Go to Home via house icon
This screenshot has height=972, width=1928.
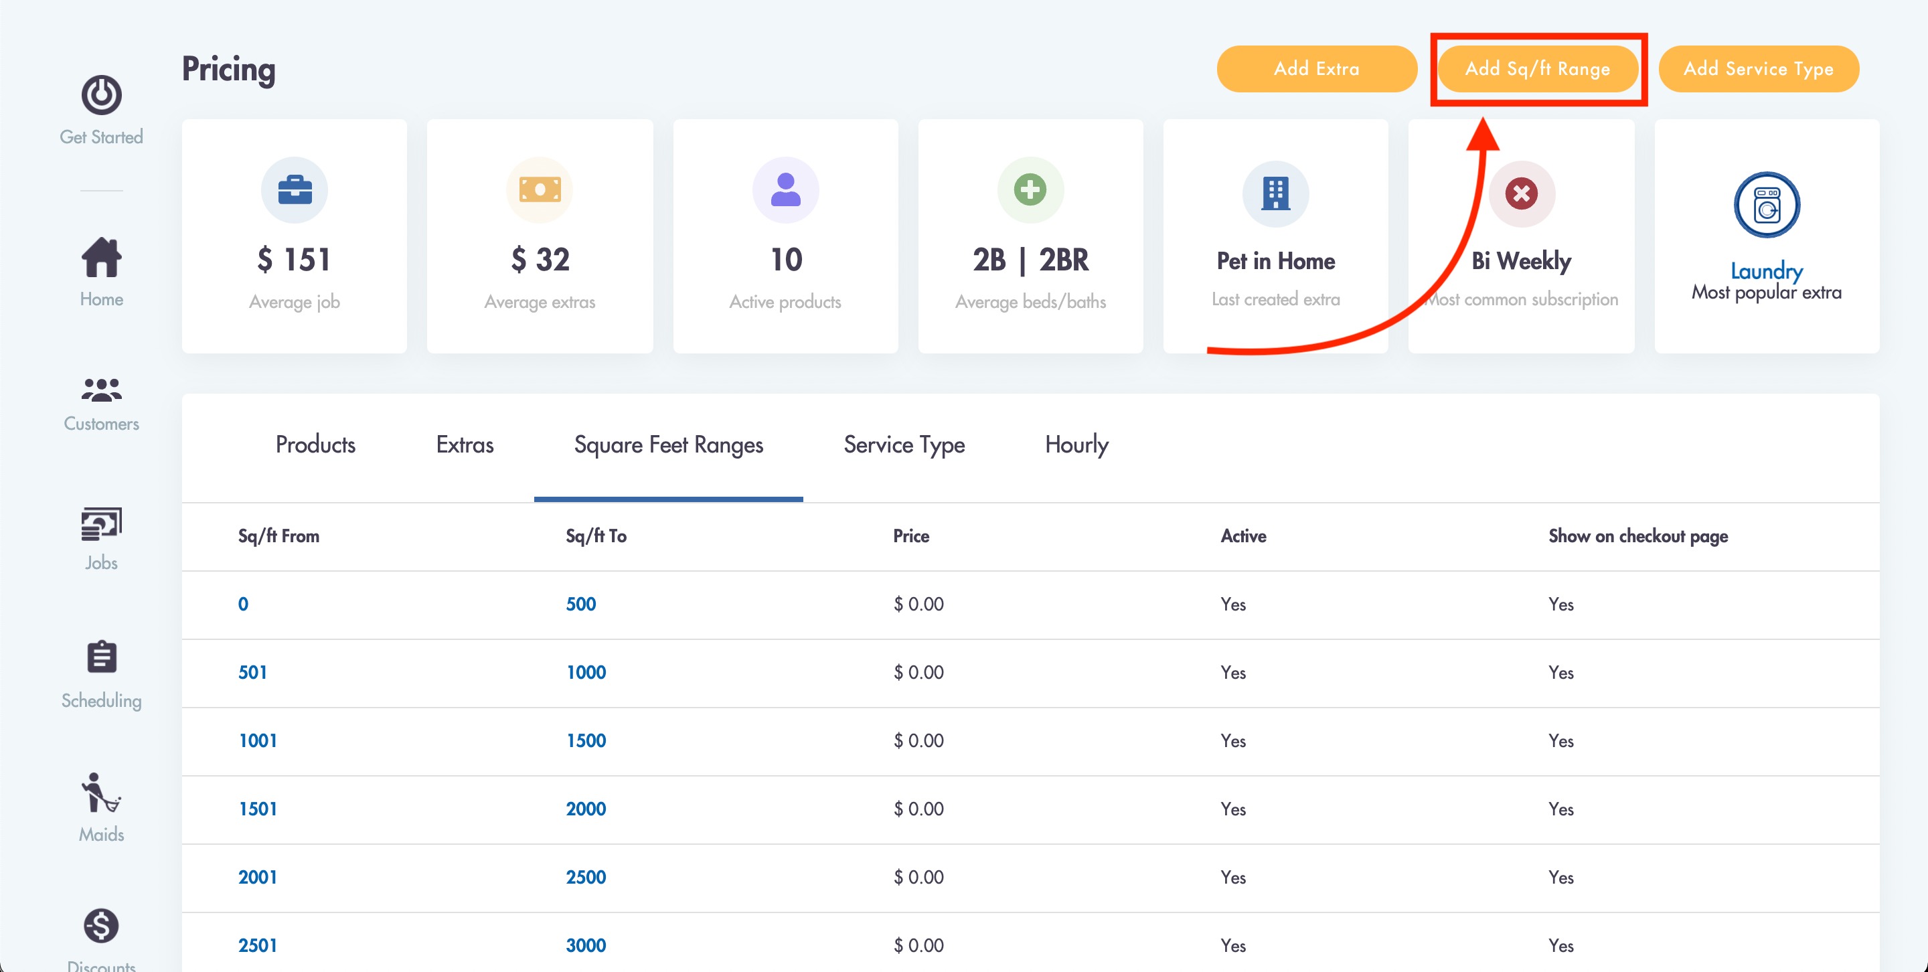click(x=101, y=258)
